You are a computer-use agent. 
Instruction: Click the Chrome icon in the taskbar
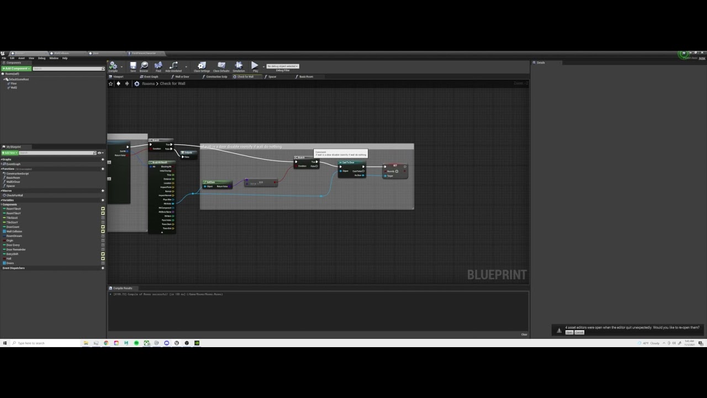106,343
